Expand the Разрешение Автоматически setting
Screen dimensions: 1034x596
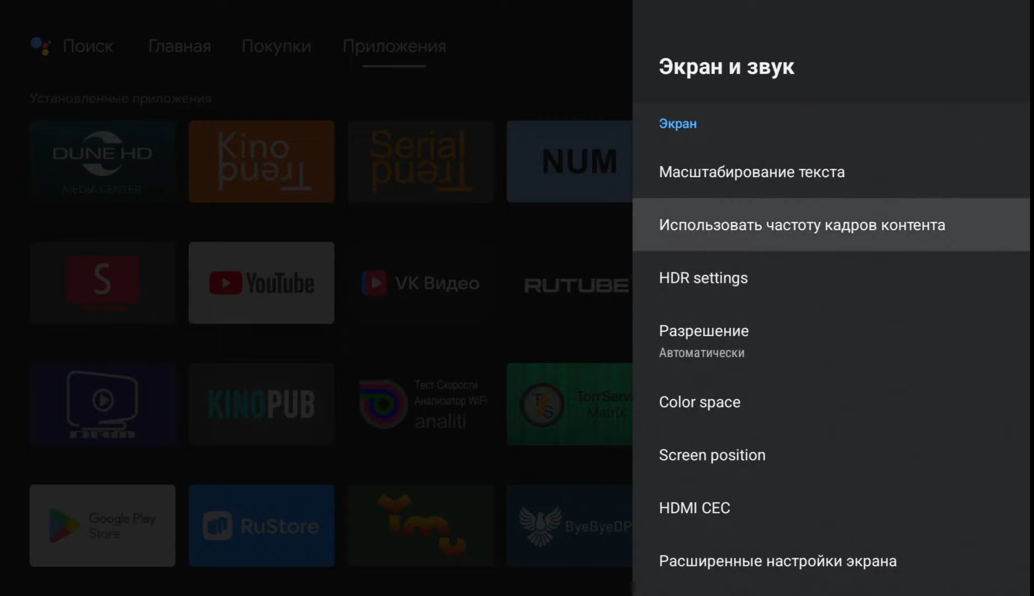coord(704,340)
